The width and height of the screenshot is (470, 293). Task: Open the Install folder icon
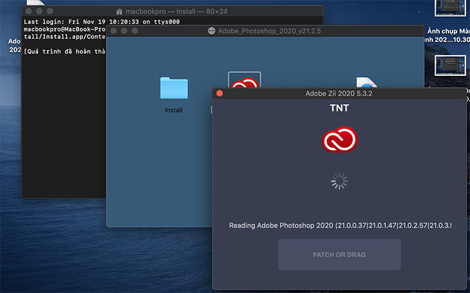tap(174, 89)
